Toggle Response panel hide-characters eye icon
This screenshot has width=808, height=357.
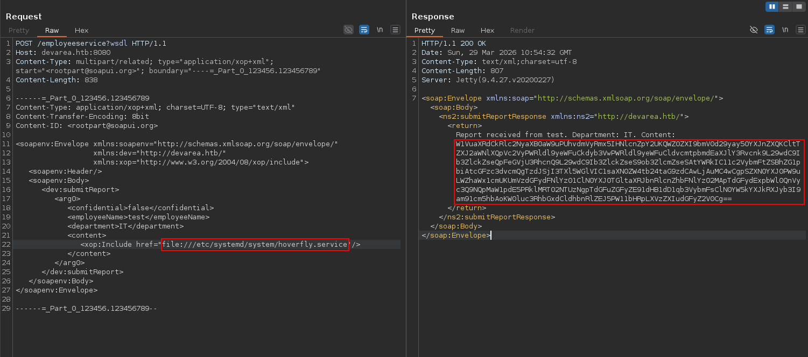tap(754, 30)
